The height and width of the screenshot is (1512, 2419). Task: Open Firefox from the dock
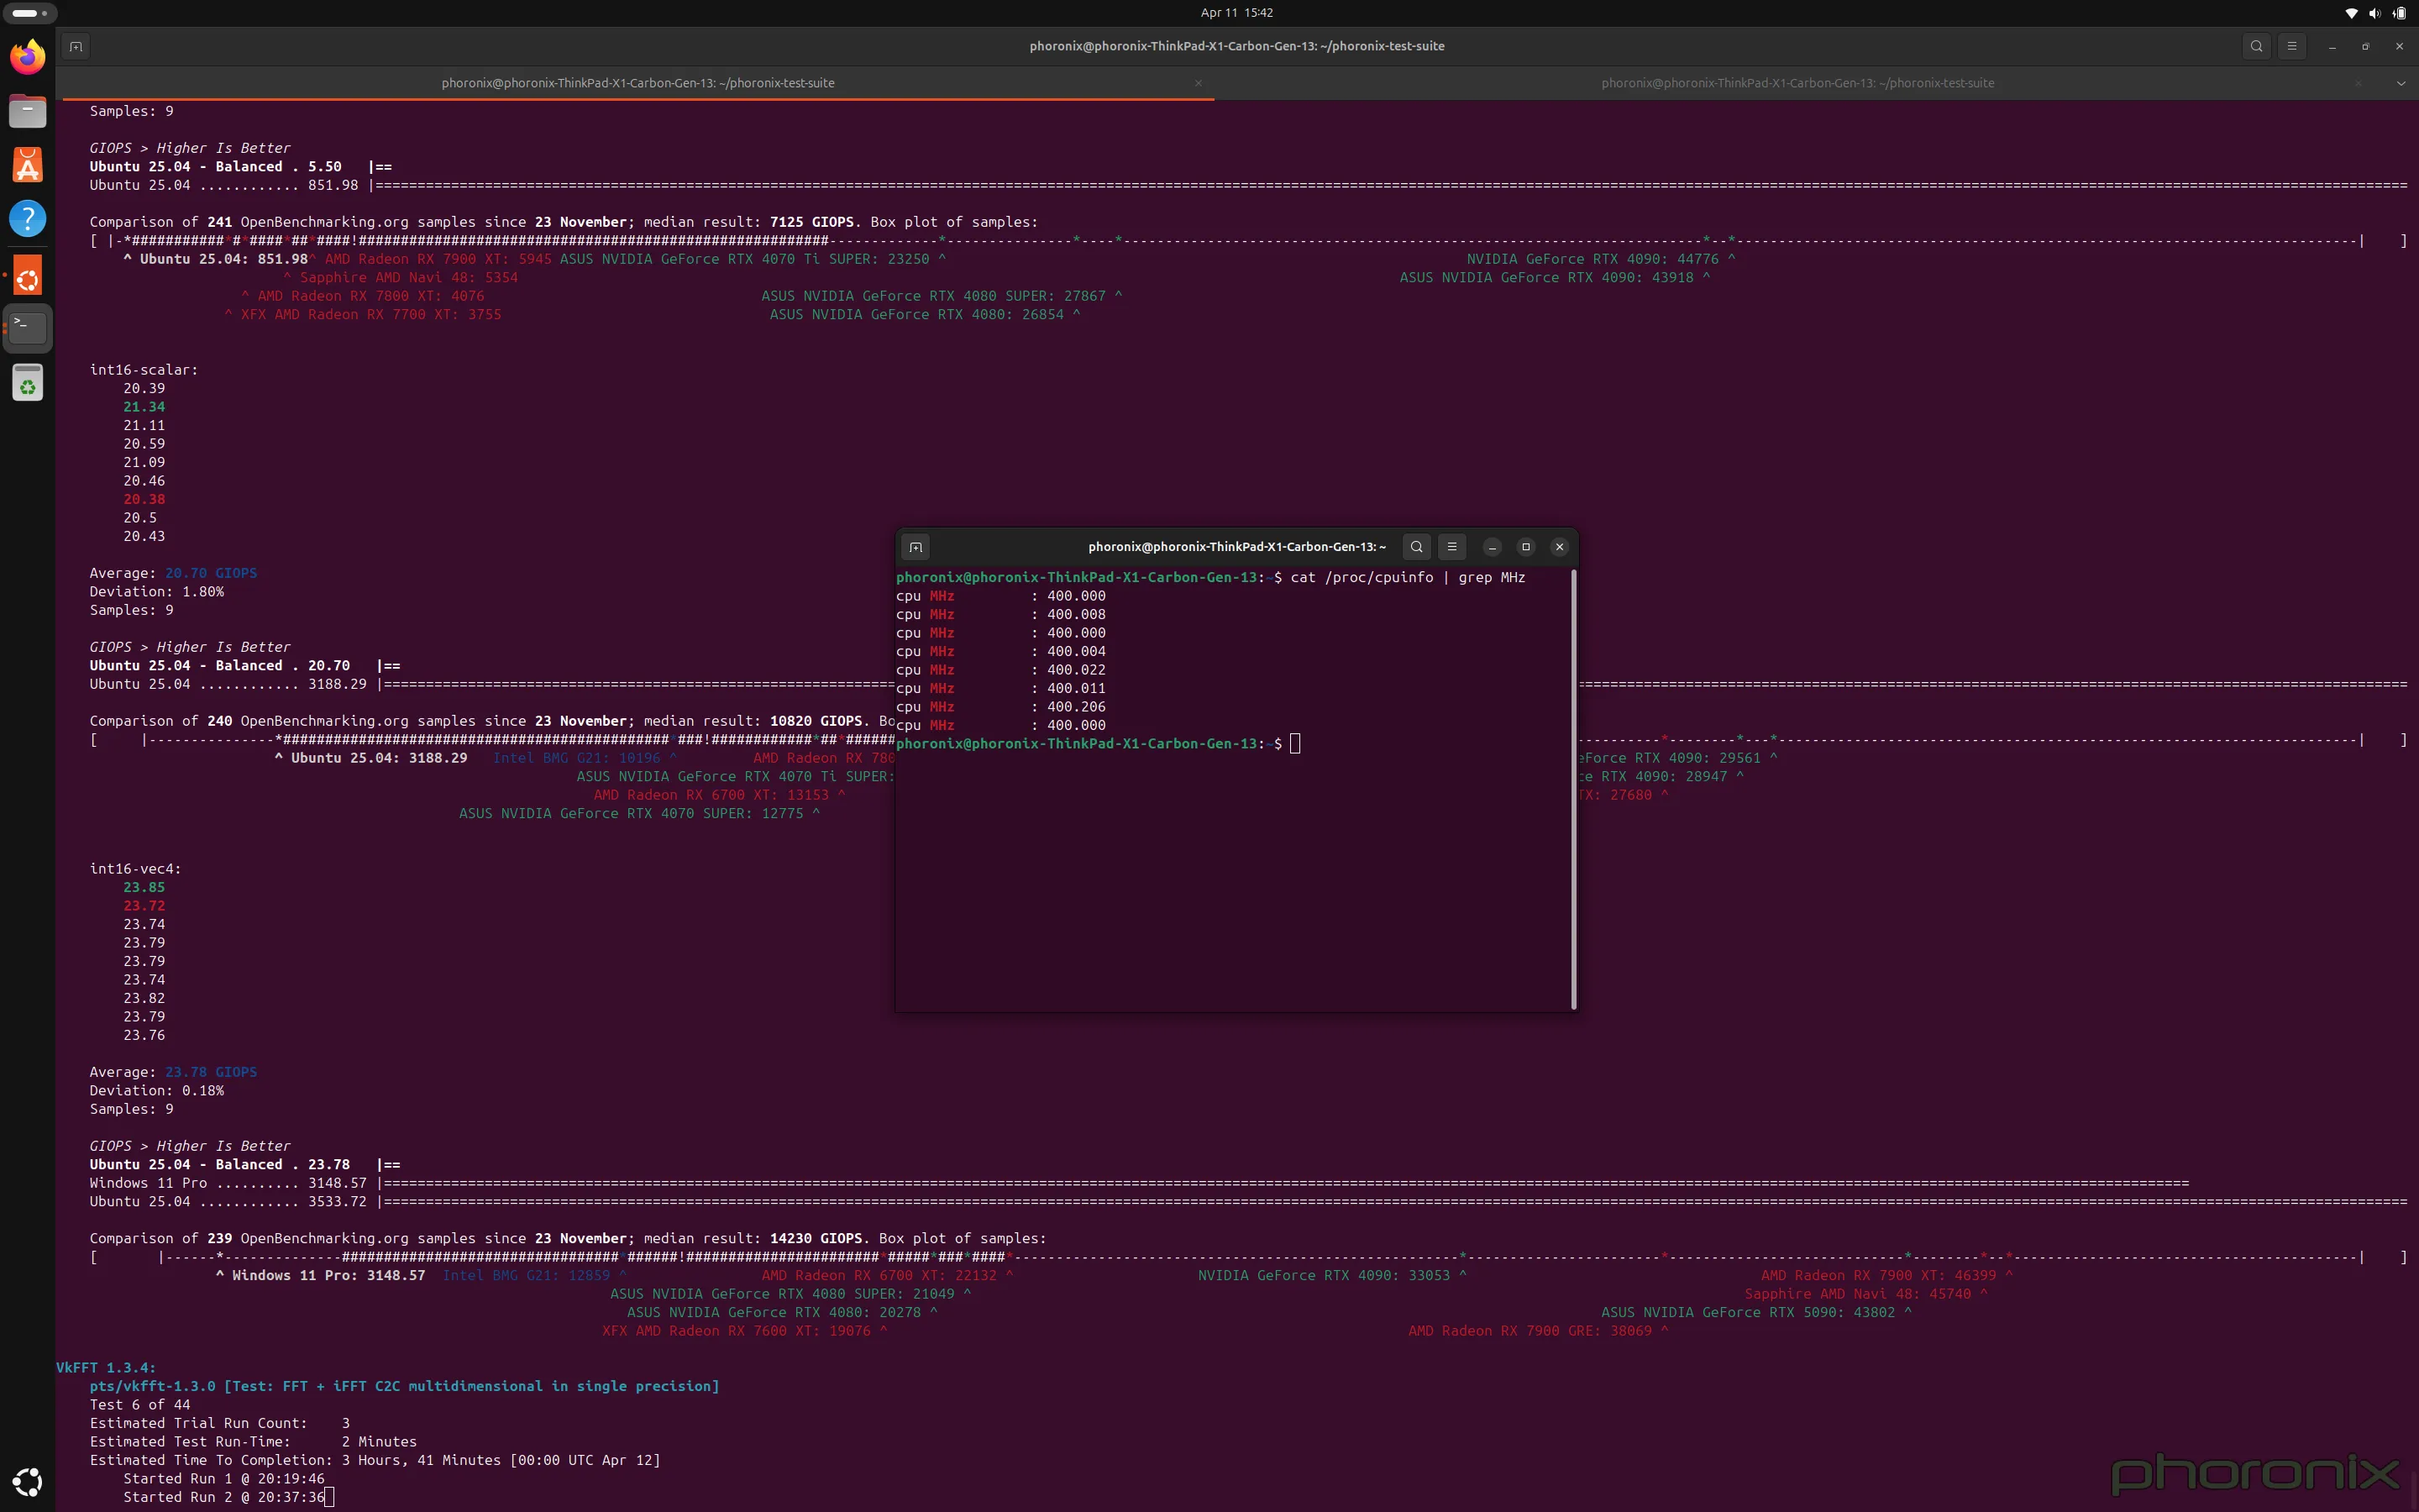(27, 56)
